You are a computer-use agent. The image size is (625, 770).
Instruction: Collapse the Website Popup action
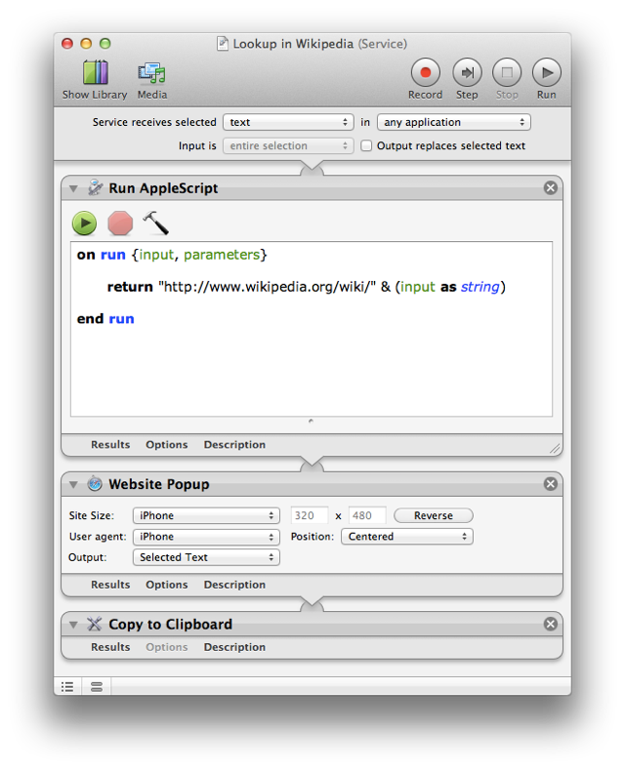74,484
